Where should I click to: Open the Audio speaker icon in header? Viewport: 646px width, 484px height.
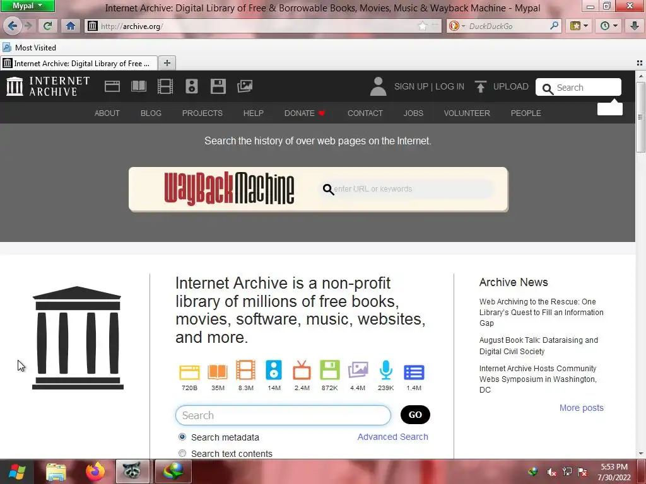pos(192,86)
